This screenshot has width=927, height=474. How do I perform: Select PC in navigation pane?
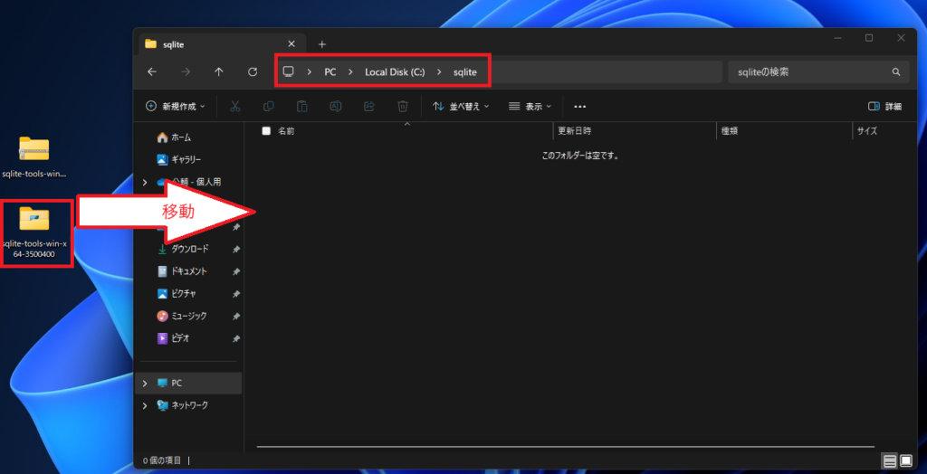click(188, 384)
